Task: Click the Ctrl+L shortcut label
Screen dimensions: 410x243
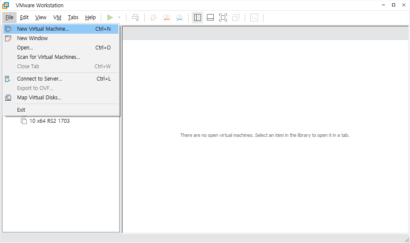Action: pyautogui.click(x=104, y=79)
